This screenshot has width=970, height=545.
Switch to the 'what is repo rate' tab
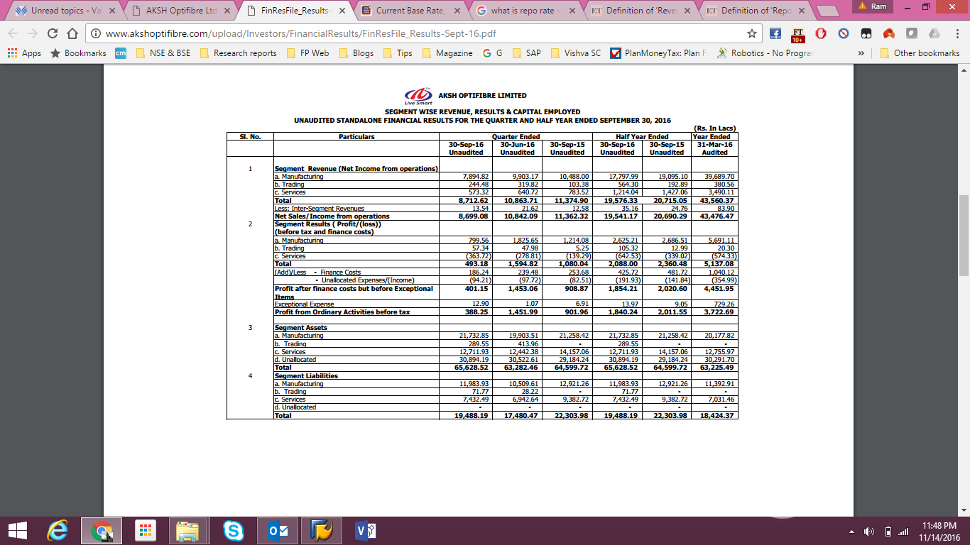[524, 11]
